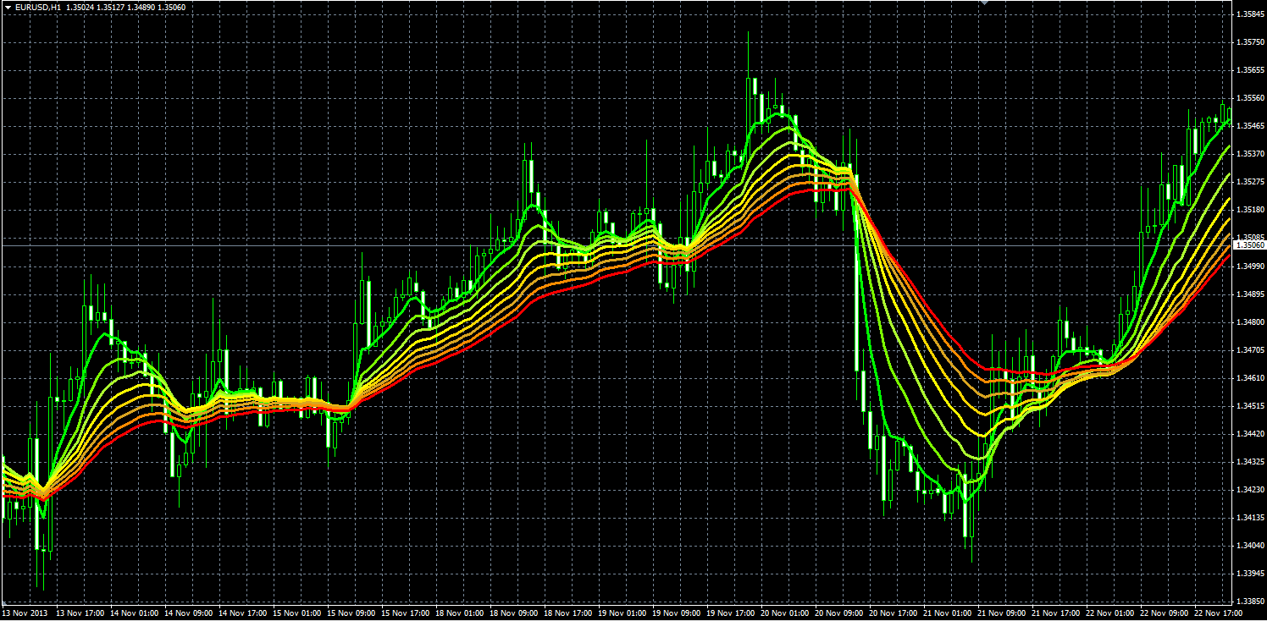Viewport: 1267px width, 621px height.
Task: Click the 13 Nov 2013 time label
Action: point(23,613)
